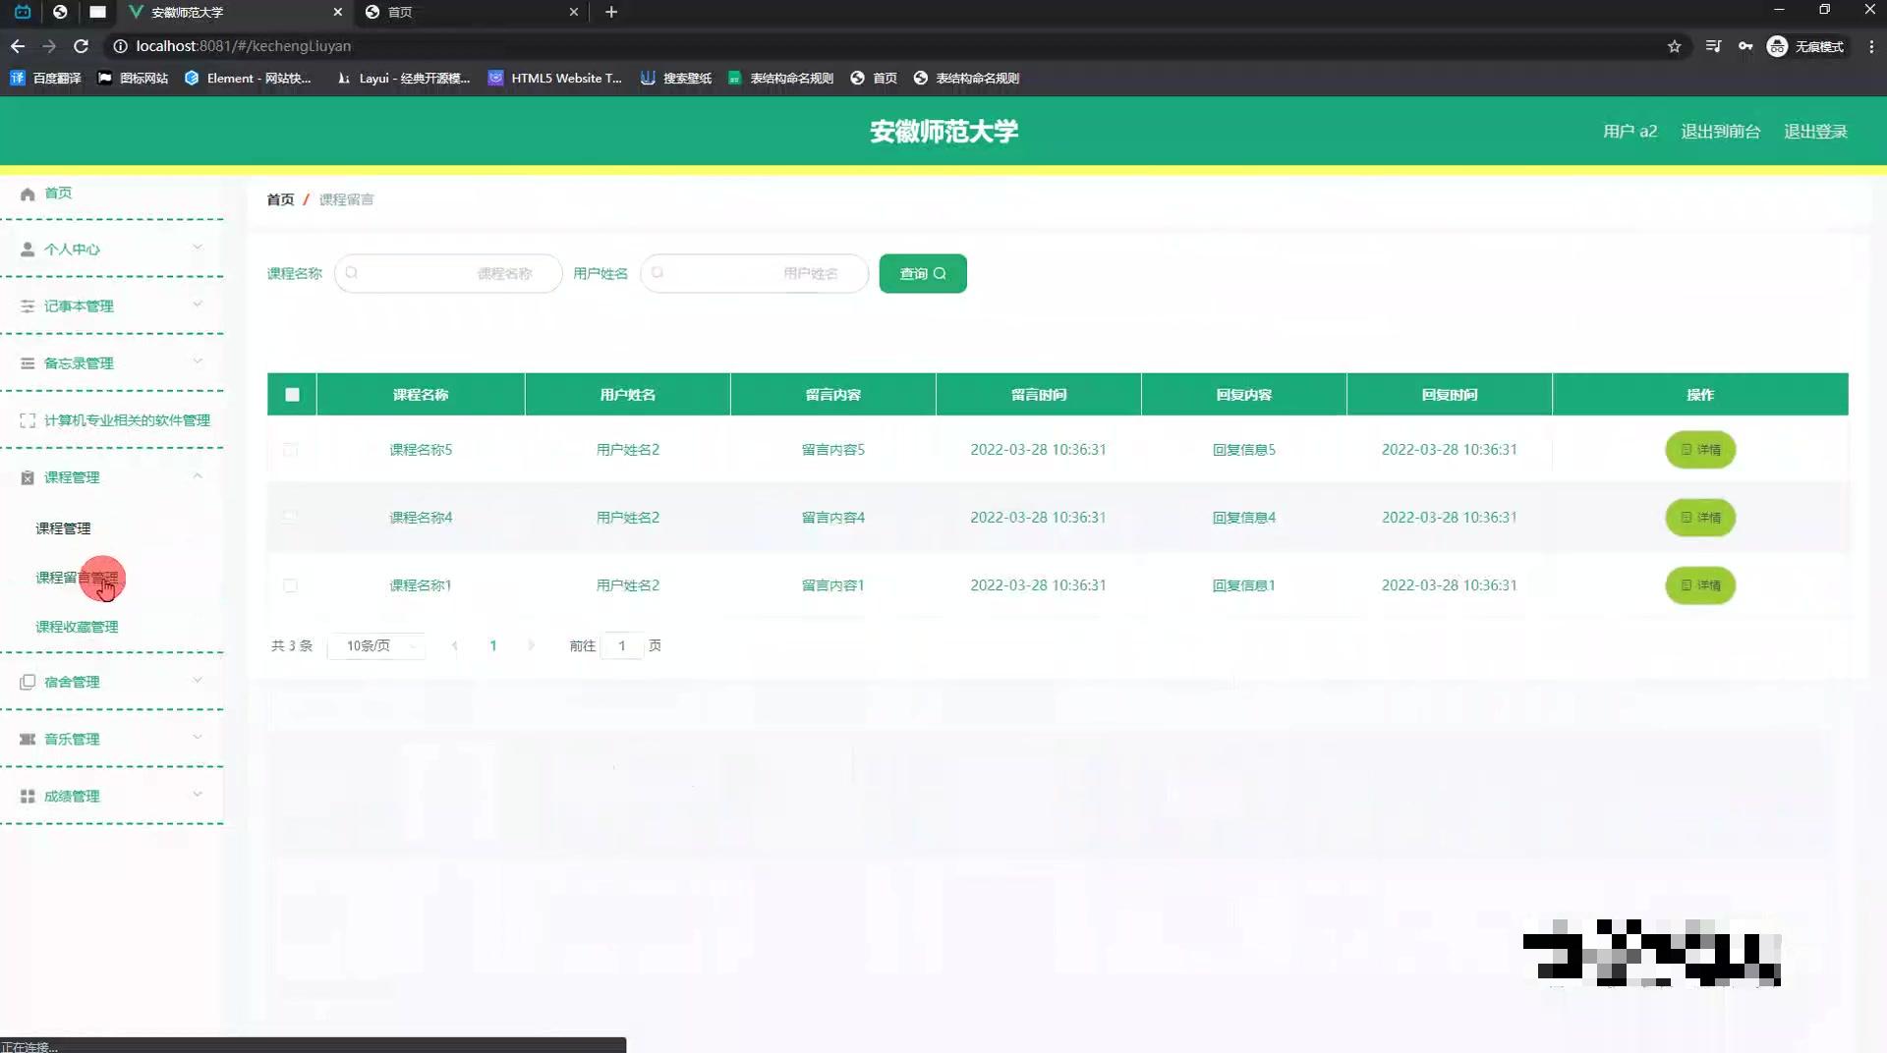Screen dimensions: 1887x1053
Task: Check the row checkbox for 课程名称5
Action: click(x=290, y=450)
